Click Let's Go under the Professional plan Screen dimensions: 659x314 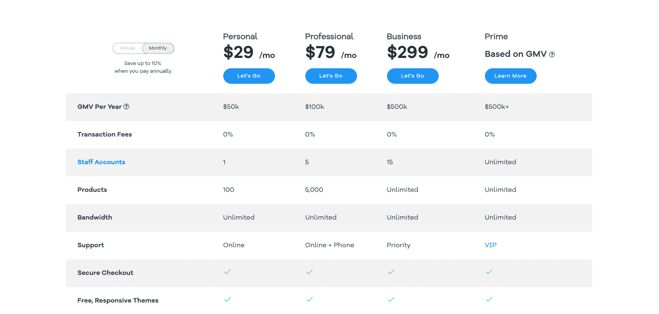331,76
